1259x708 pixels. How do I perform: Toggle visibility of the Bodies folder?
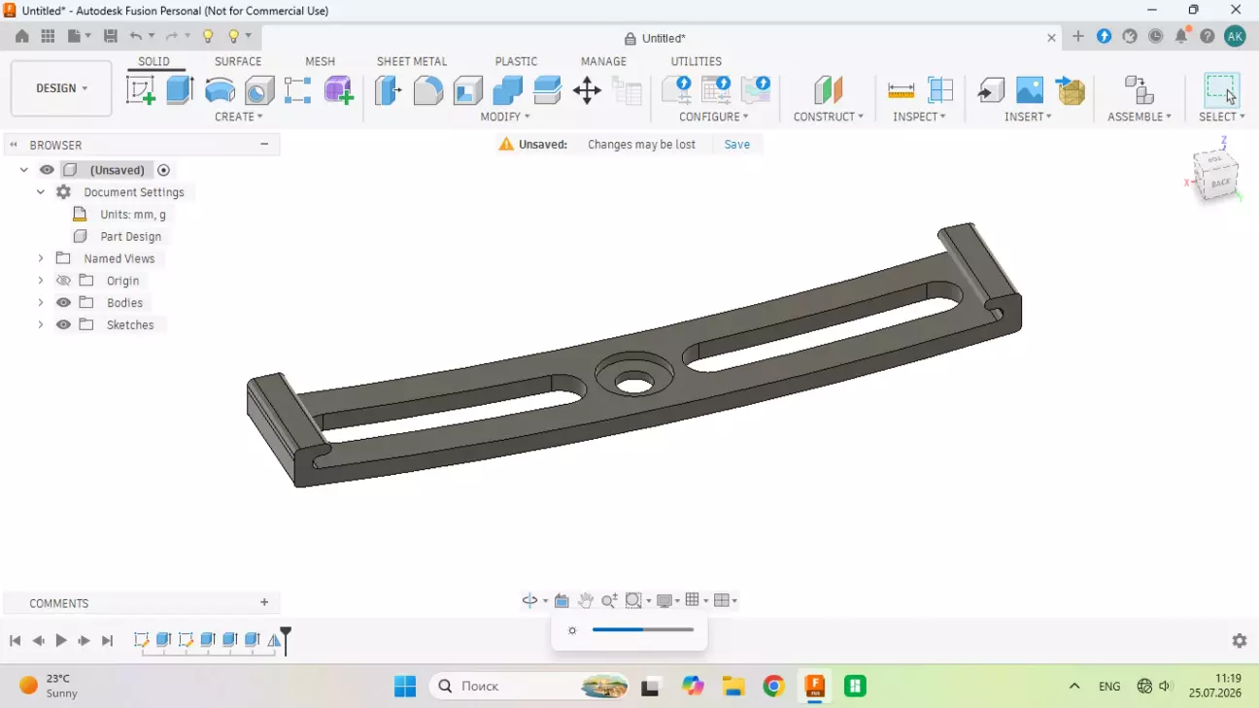point(63,302)
